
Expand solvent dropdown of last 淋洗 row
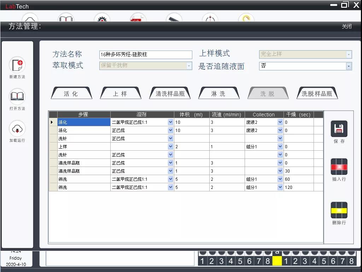(171, 187)
